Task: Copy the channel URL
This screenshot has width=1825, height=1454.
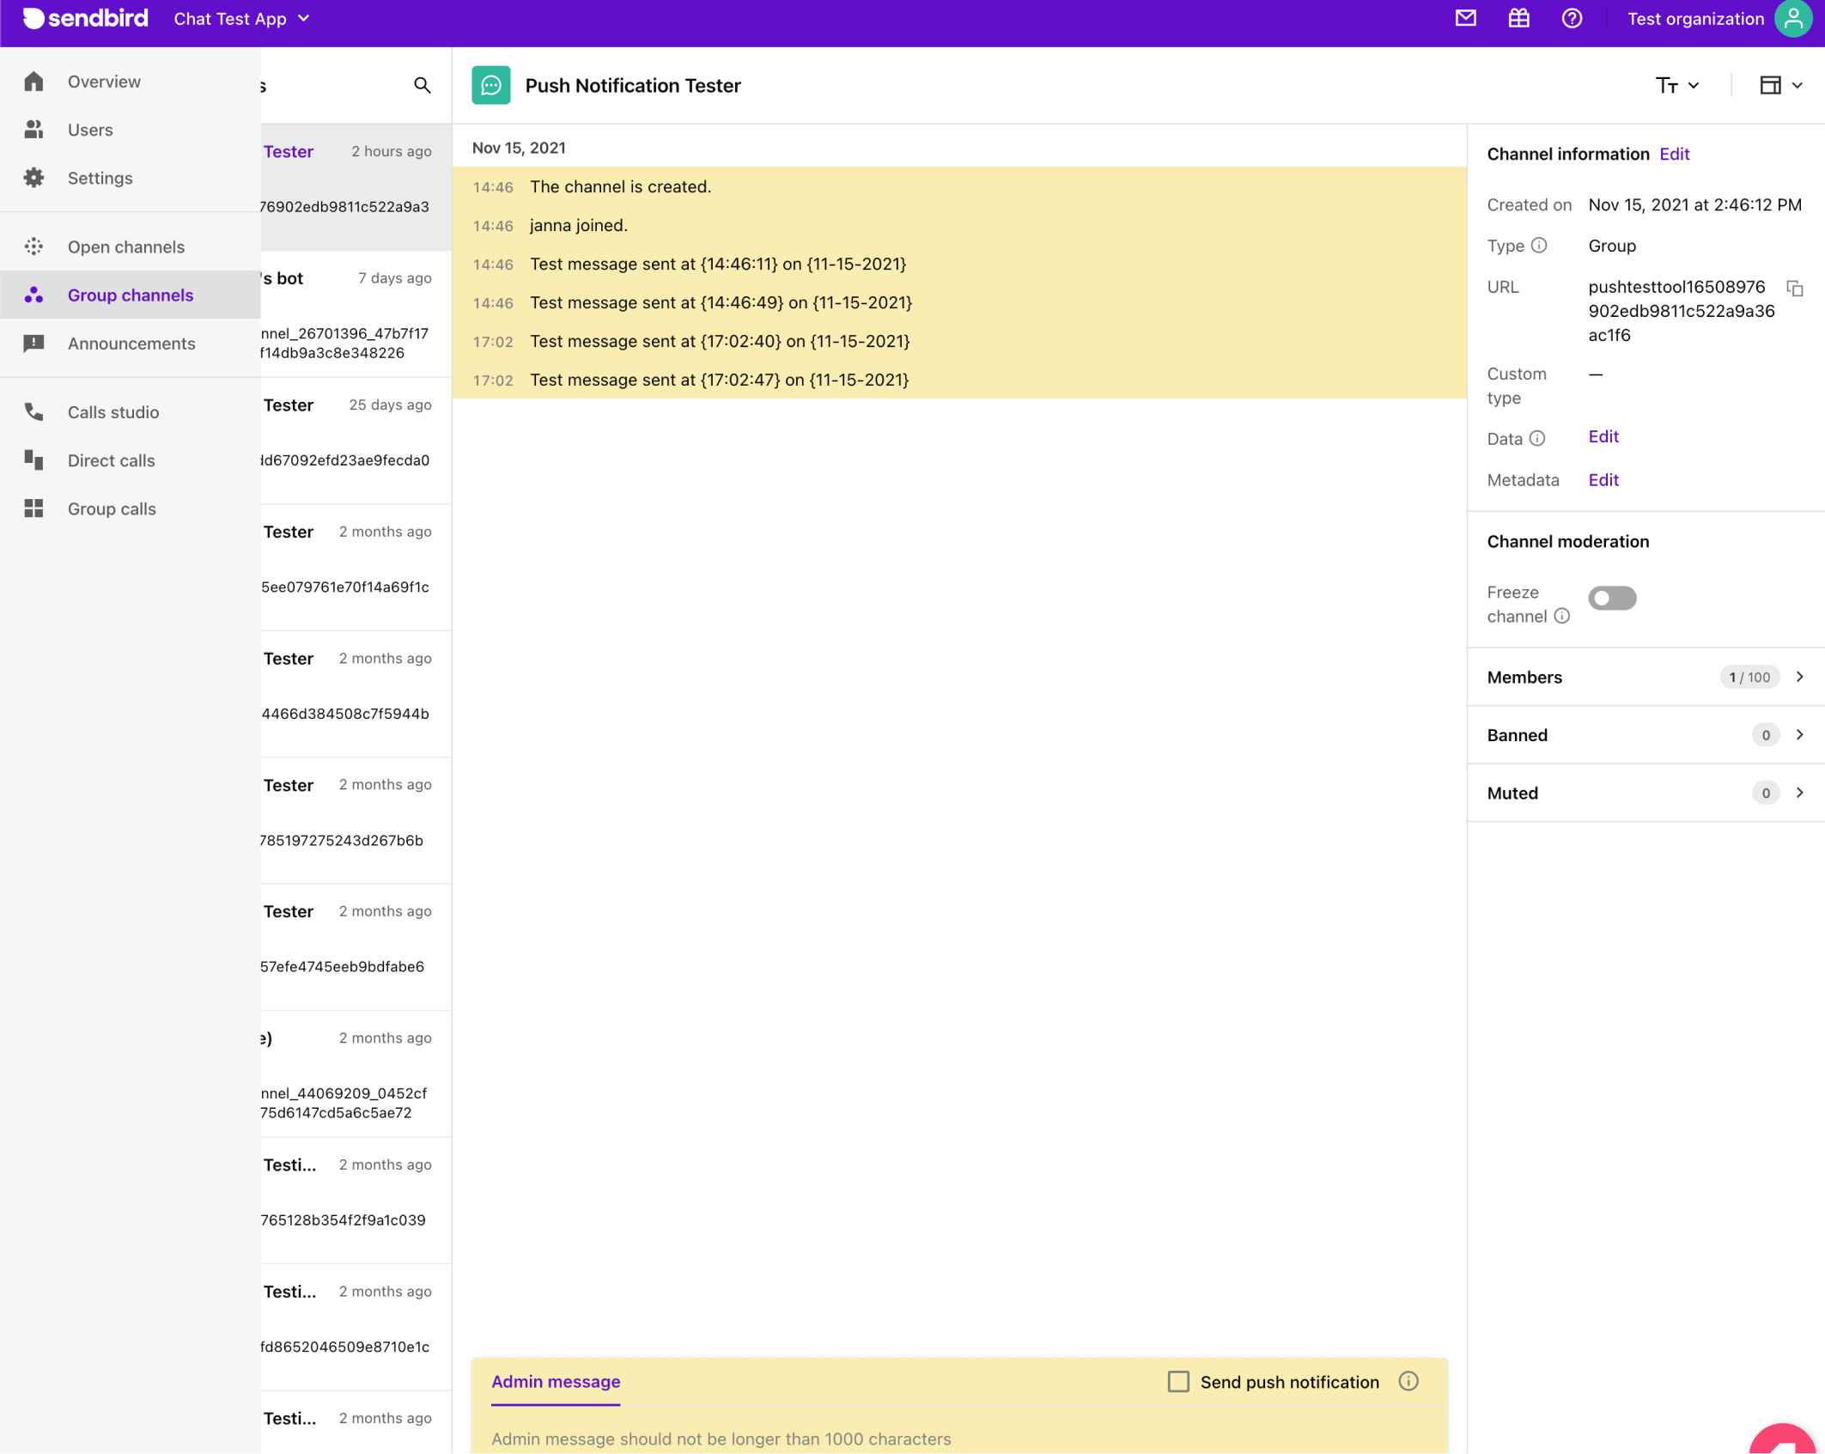Action: 1794,289
